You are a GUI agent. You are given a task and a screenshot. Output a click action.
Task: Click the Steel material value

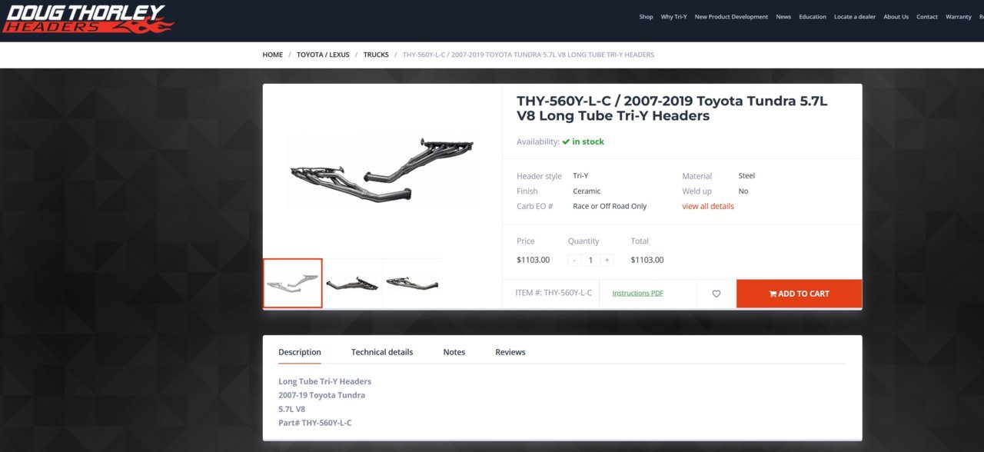746,175
